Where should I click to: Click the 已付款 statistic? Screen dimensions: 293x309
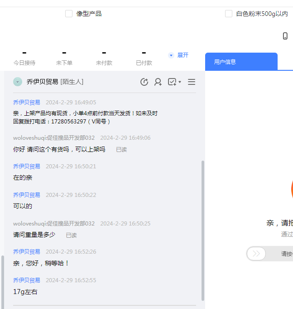point(144,58)
